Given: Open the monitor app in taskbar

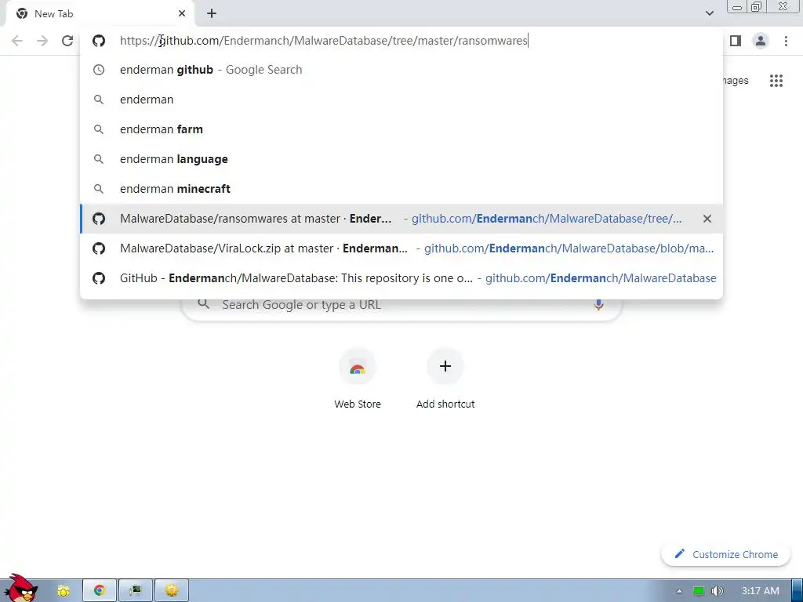Looking at the screenshot, I should [135, 591].
